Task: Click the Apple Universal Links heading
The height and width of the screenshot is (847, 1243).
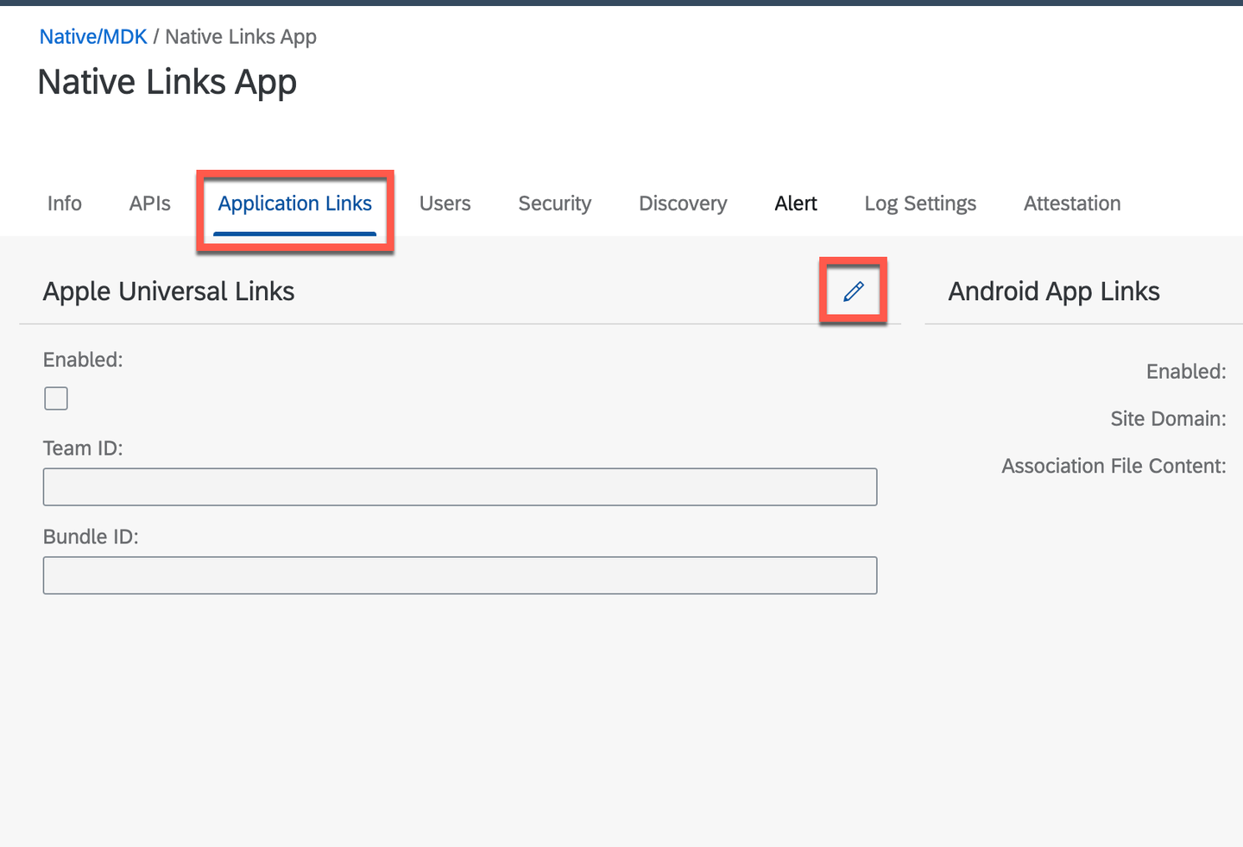Action: pyautogui.click(x=169, y=292)
